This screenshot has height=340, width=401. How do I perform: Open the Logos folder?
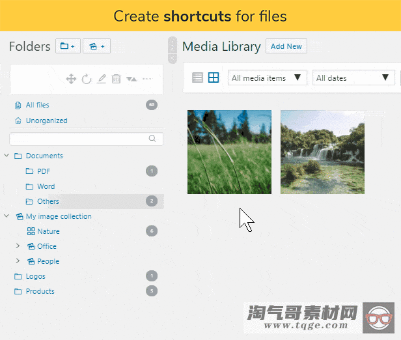36,276
